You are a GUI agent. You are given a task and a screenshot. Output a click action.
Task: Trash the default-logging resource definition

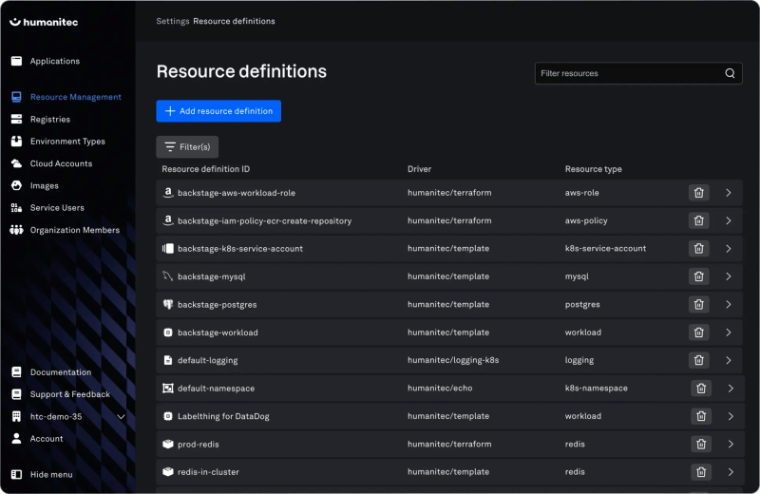click(x=698, y=360)
